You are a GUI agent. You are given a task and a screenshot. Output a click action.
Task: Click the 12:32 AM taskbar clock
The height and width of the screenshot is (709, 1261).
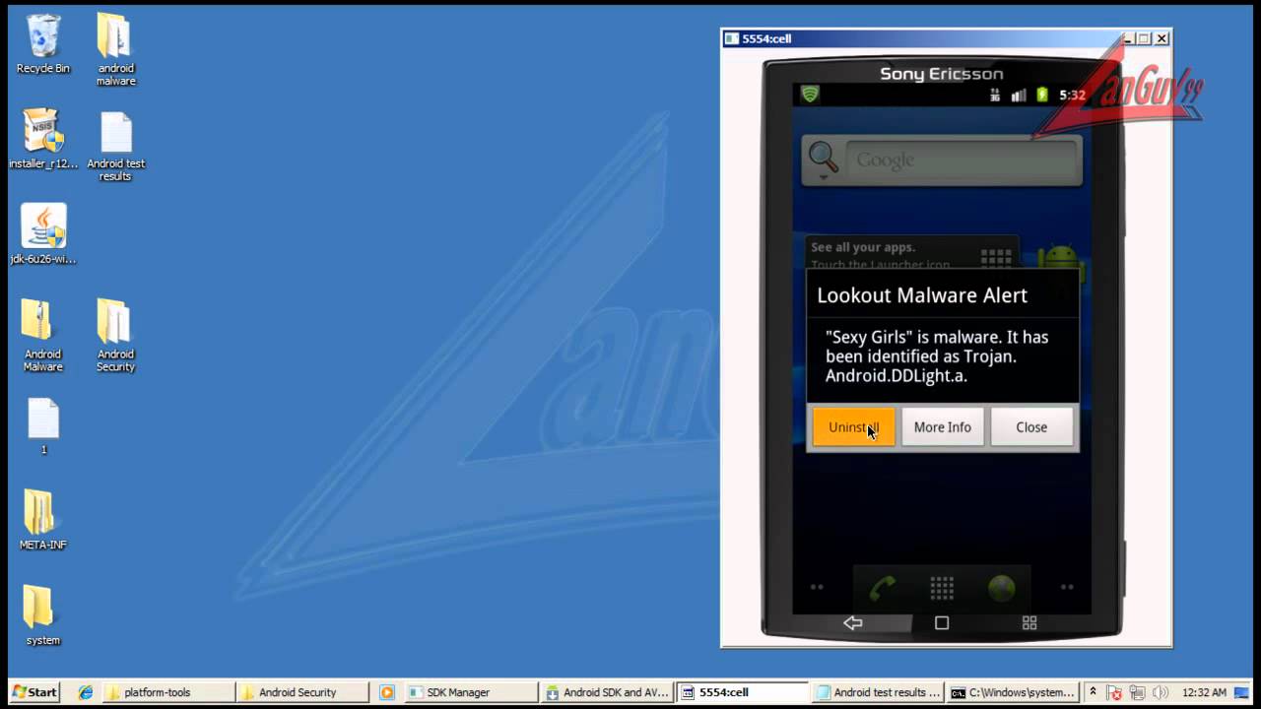1204,692
